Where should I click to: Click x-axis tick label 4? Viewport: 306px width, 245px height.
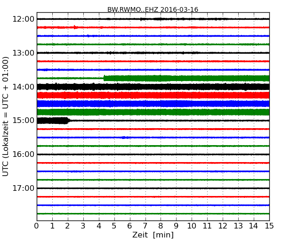[99, 226]
